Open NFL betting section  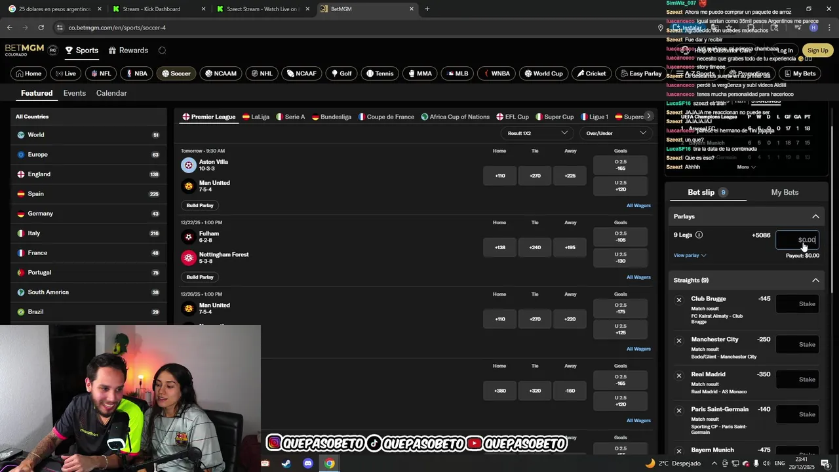(x=101, y=73)
